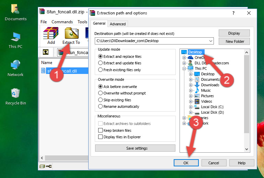Image resolution: width=264 pixels, height=178 pixels.
Task: Click the key password icon in status bar
Action: [49, 166]
